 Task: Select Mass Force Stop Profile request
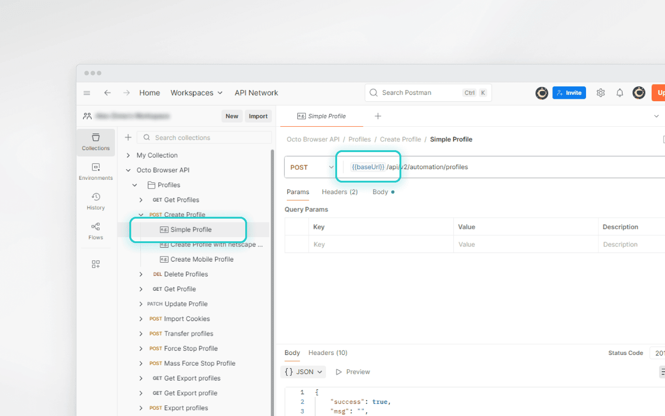pyautogui.click(x=199, y=363)
